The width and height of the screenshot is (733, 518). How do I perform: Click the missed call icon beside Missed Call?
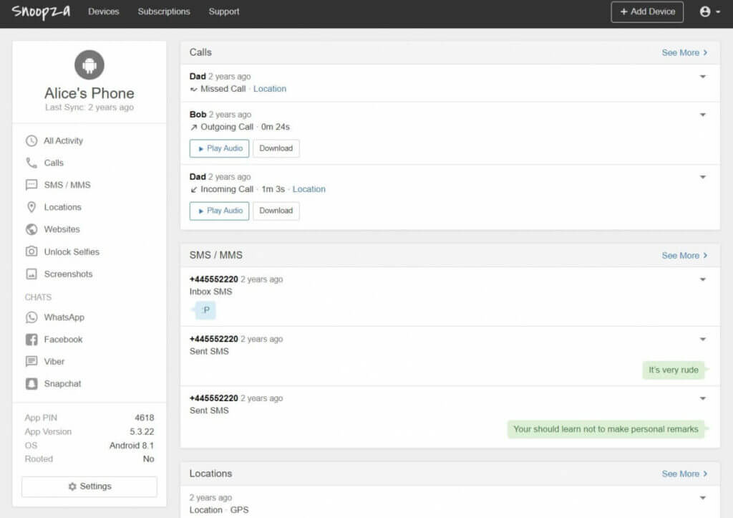tap(193, 89)
